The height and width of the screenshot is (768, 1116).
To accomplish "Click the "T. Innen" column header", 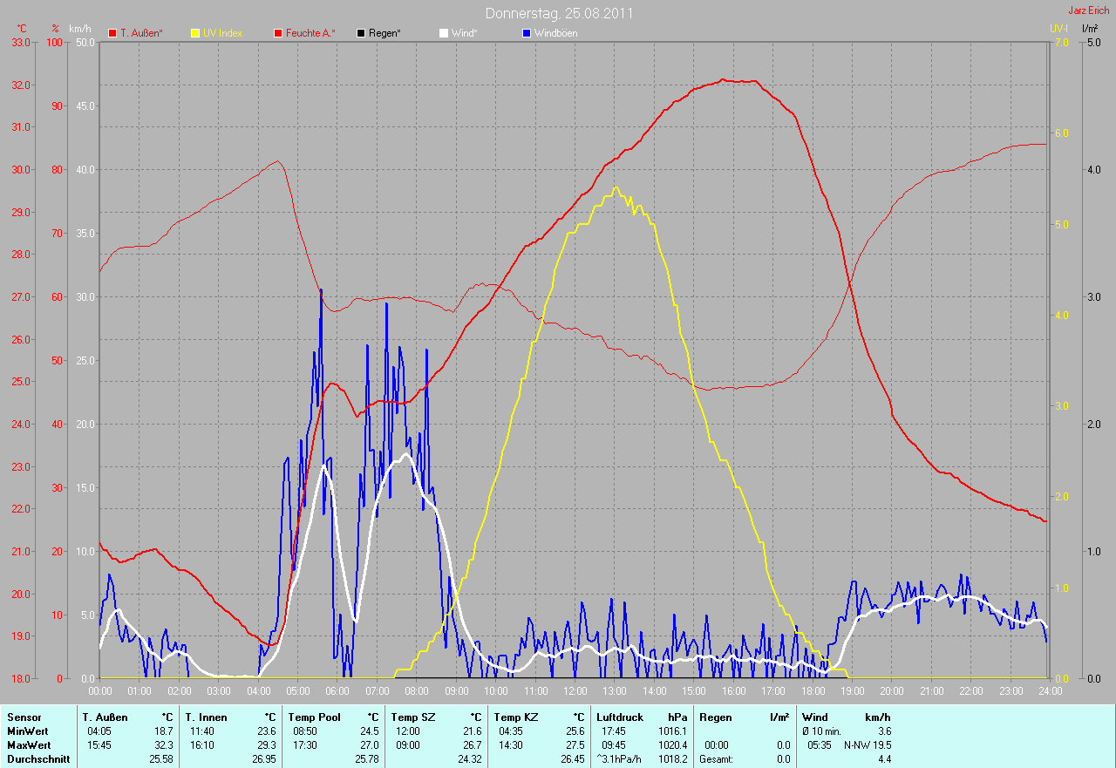I will pyautogui.click(x=206, y=717).
